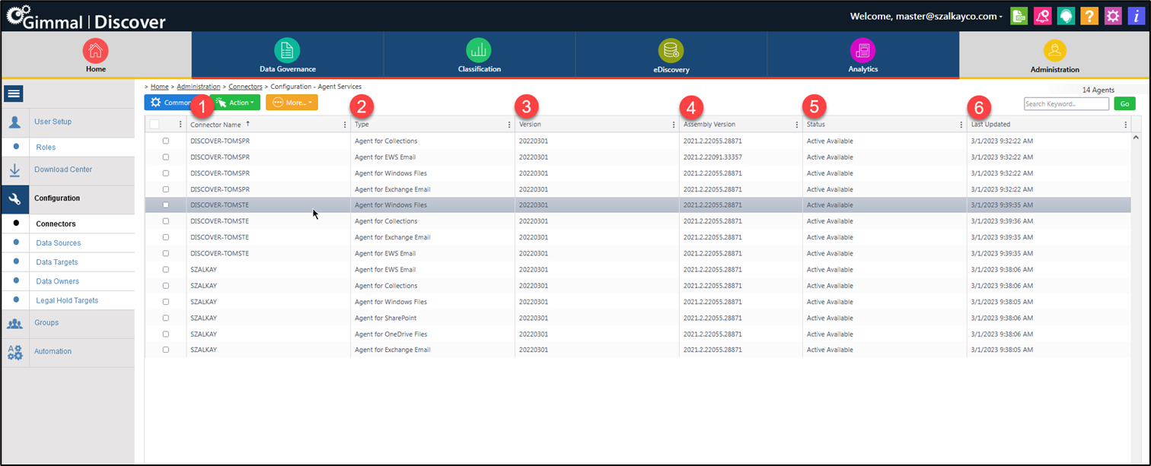Follow the Connectors breadcrumb link

tap(246, 87)
